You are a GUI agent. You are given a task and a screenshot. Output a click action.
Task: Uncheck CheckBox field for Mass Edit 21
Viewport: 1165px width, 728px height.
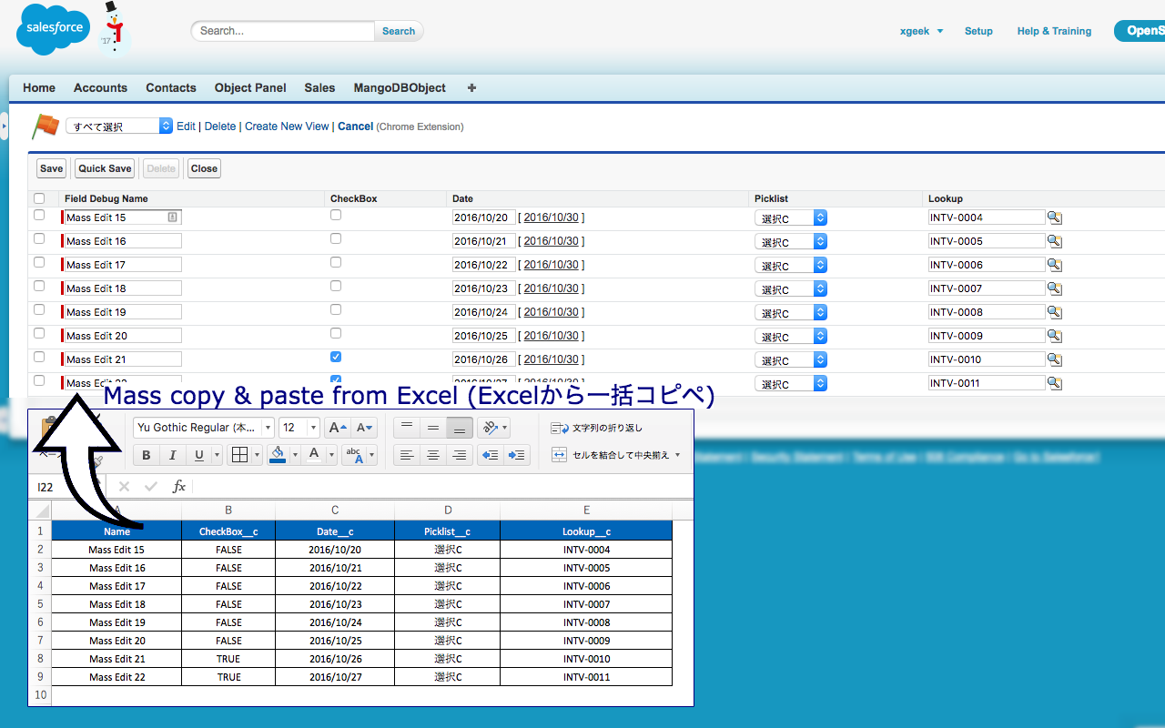(x=336, y=358)
